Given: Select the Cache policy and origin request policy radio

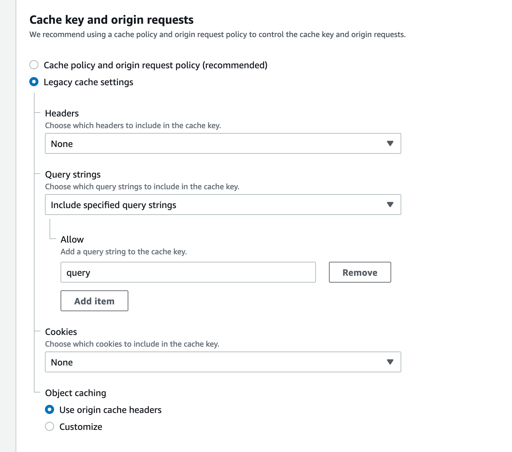Looking at the screenshot, I should [34, 65].
